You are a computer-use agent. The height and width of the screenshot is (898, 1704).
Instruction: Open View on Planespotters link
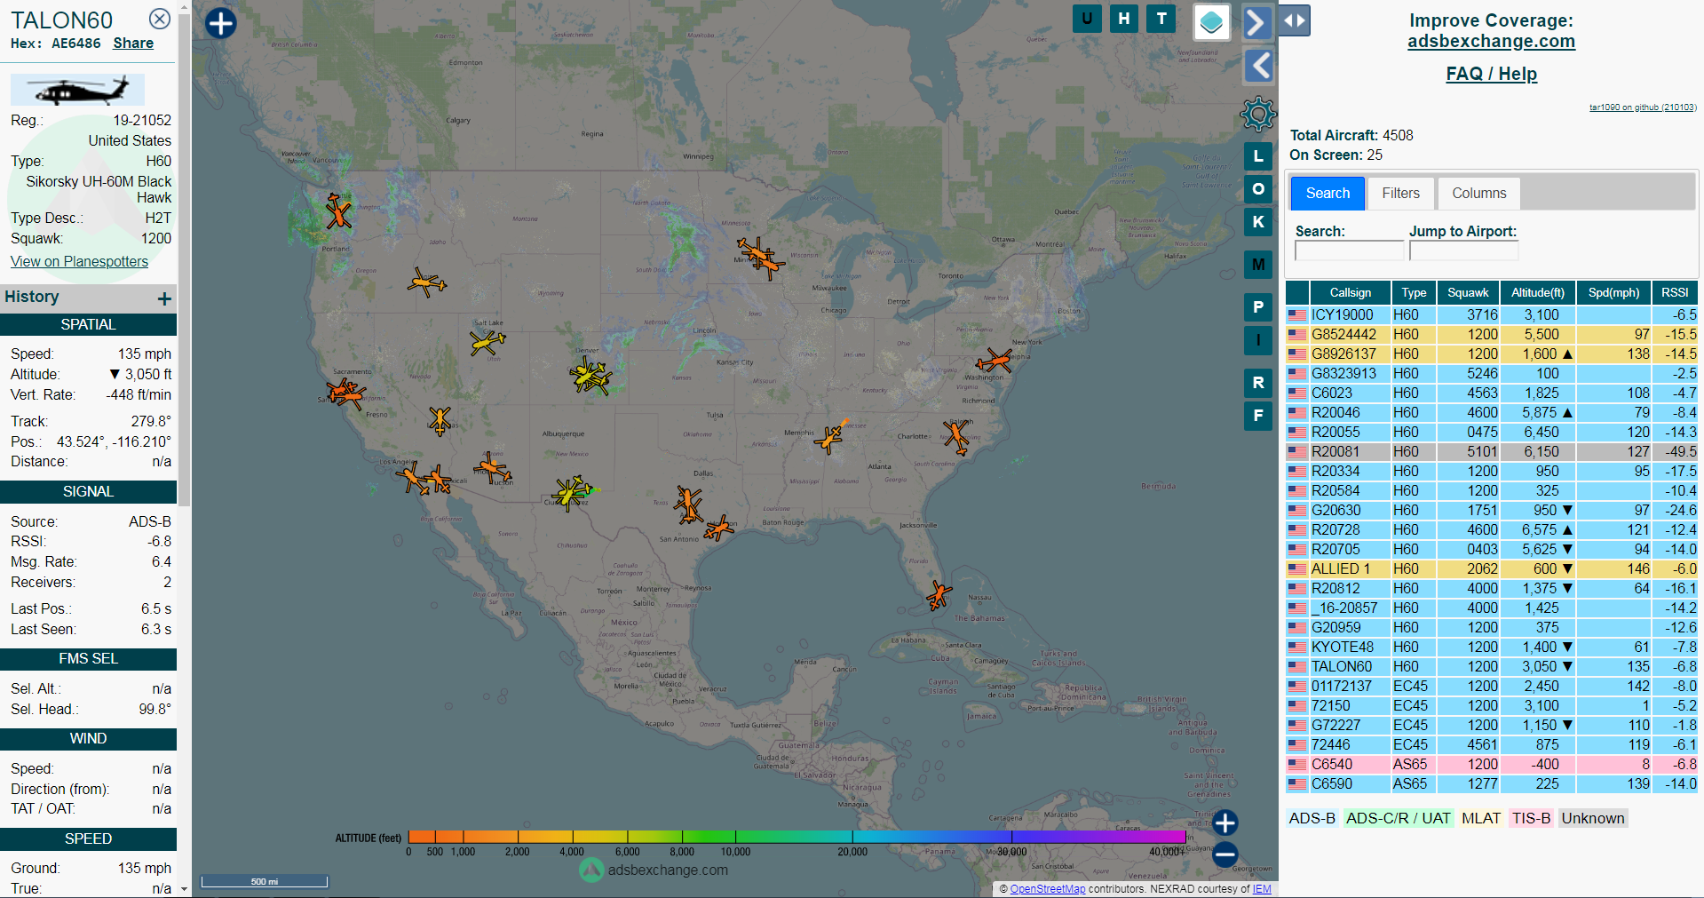(79, 261)
